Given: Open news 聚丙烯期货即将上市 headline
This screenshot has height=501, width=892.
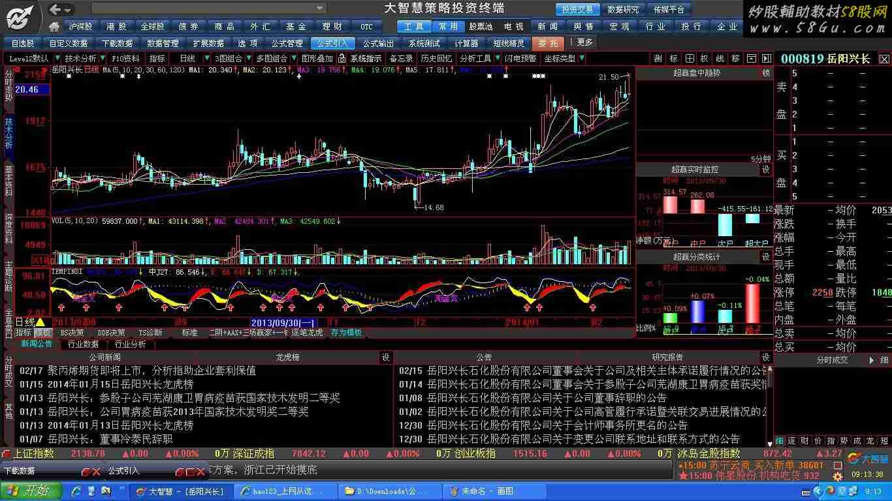Looking at the screenshot, I should coord(151,371).
